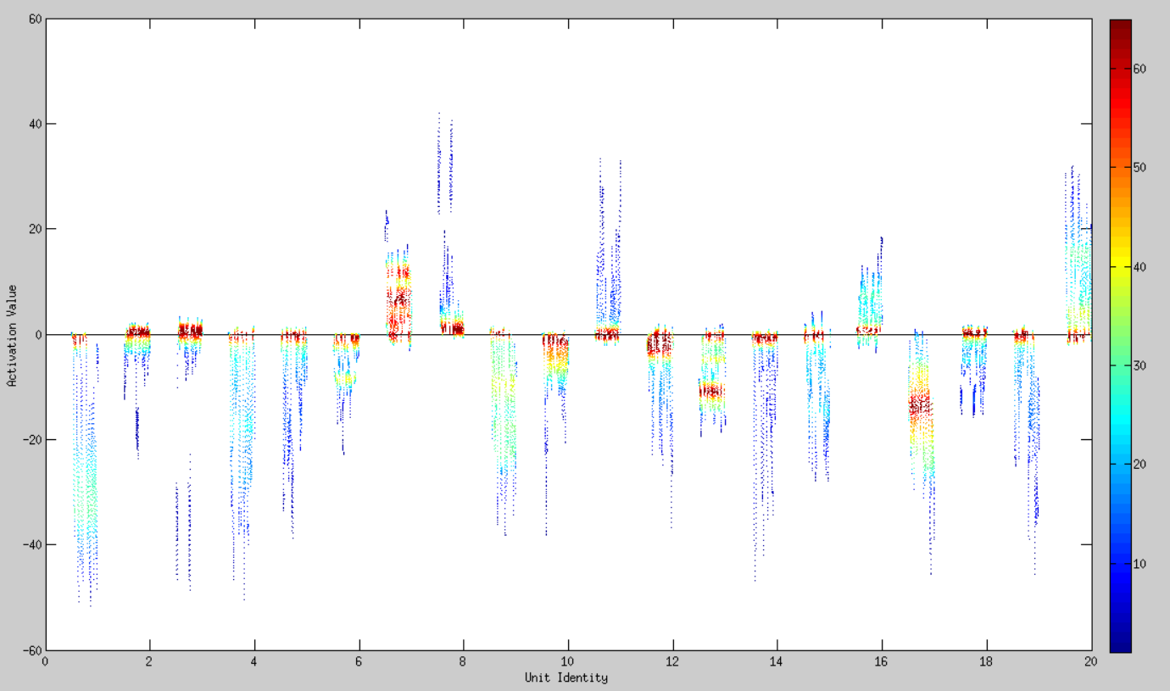This screenshot has height=691, width=1170.
Task: Select the yellow band of the colorbar near 40
Action: click(x=1120, y=267)
